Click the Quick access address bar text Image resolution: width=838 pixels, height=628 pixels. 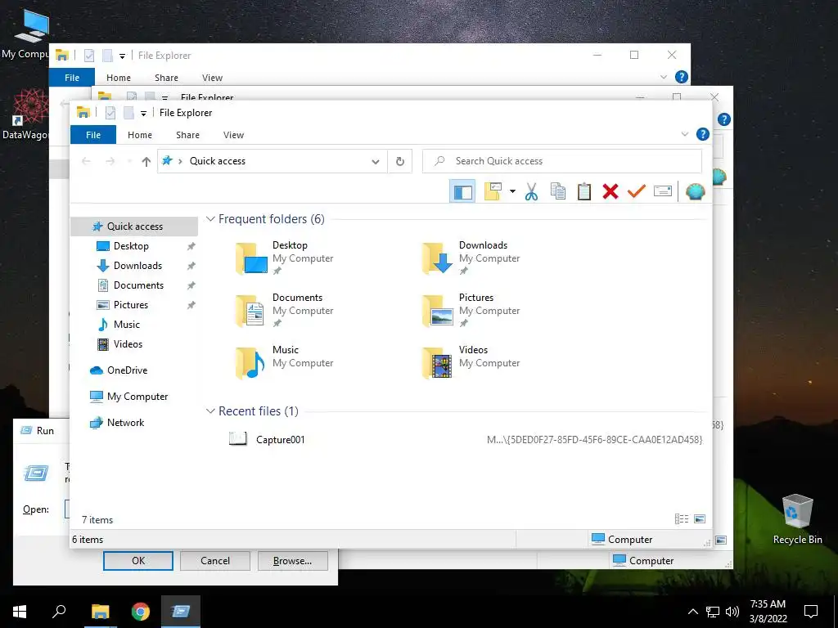click(218, 161)
